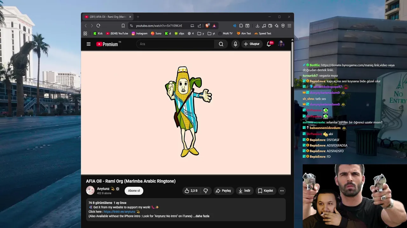Open the Speed Test bookmark
The image size is (407, 228).
coord(263,33)
